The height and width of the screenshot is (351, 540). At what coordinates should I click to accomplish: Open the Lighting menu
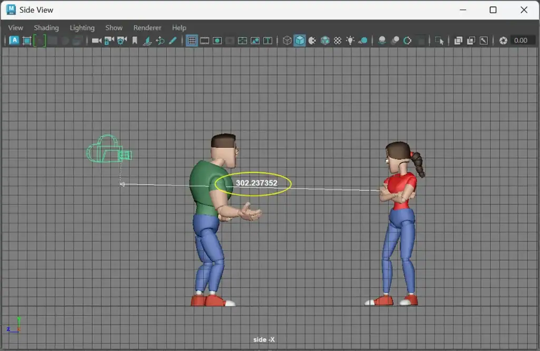[82, 28]
